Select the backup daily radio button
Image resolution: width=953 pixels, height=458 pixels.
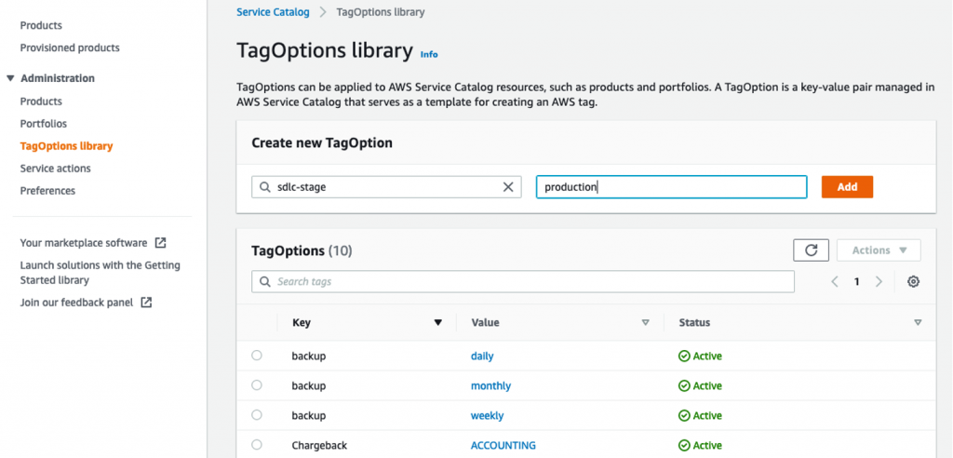[257, 356]
